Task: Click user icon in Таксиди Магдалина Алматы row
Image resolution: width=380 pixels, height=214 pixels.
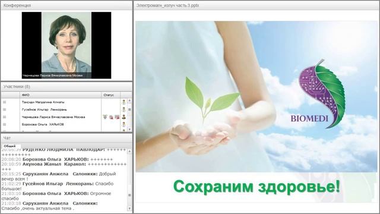Action: click(123, 102)
